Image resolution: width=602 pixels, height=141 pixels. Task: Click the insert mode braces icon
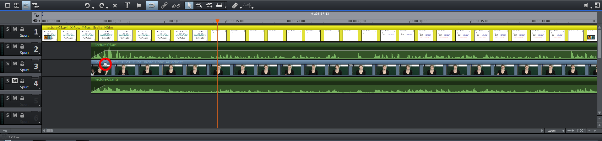pyautogui.click(x=247, y=5)
